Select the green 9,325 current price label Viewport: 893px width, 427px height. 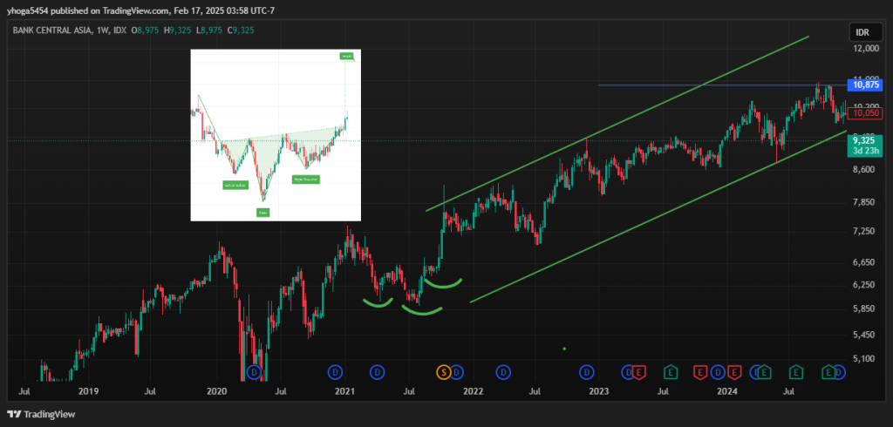(864, 139)
